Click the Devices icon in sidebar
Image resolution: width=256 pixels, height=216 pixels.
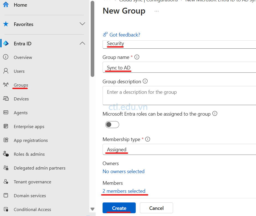coord(6,98)
